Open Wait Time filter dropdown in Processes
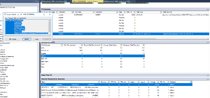 pyautogui.click(x=134, y=12)
